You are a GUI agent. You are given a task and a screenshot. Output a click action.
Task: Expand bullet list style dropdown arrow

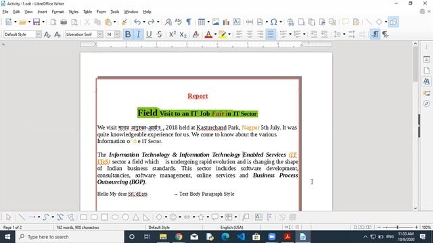pyautogui.click(x=290, y=34)
